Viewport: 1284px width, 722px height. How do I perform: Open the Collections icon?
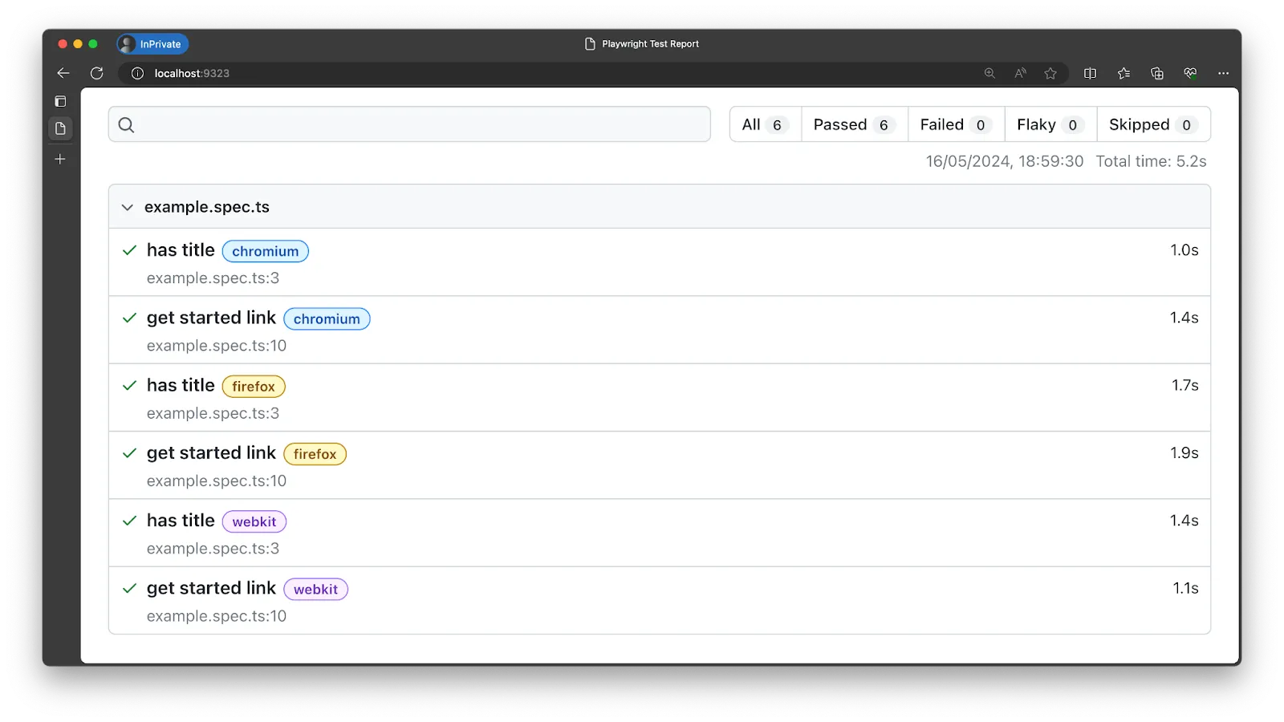(1157, 73)
